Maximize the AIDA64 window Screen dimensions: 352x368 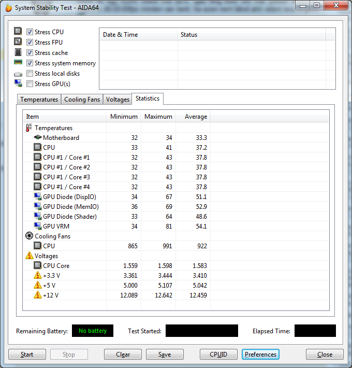tap(317, 6)
